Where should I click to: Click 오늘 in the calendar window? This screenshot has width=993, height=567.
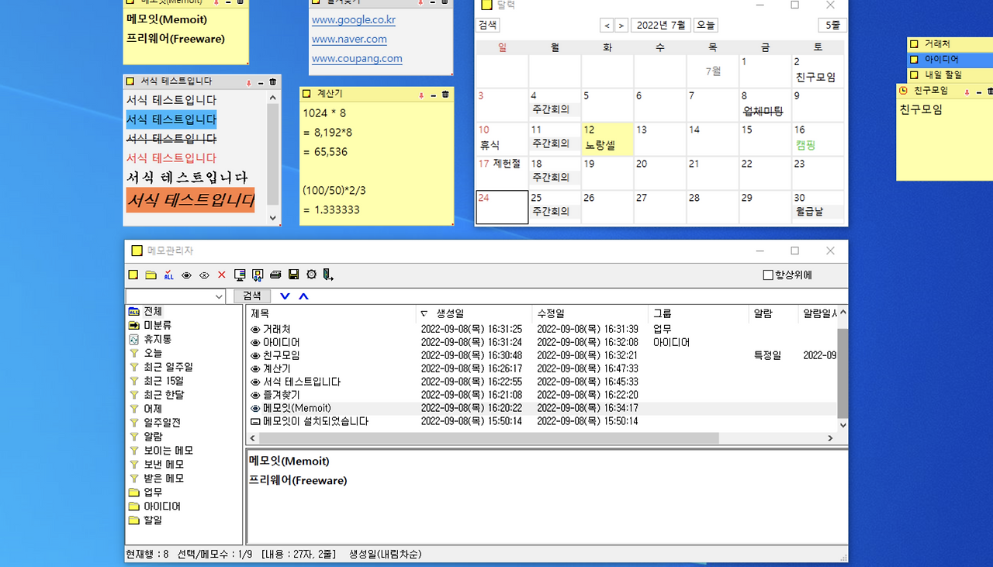point(705,25)
